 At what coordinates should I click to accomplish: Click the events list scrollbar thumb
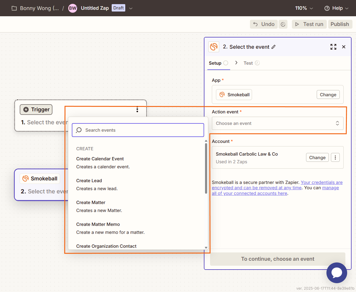click(206, 168)
